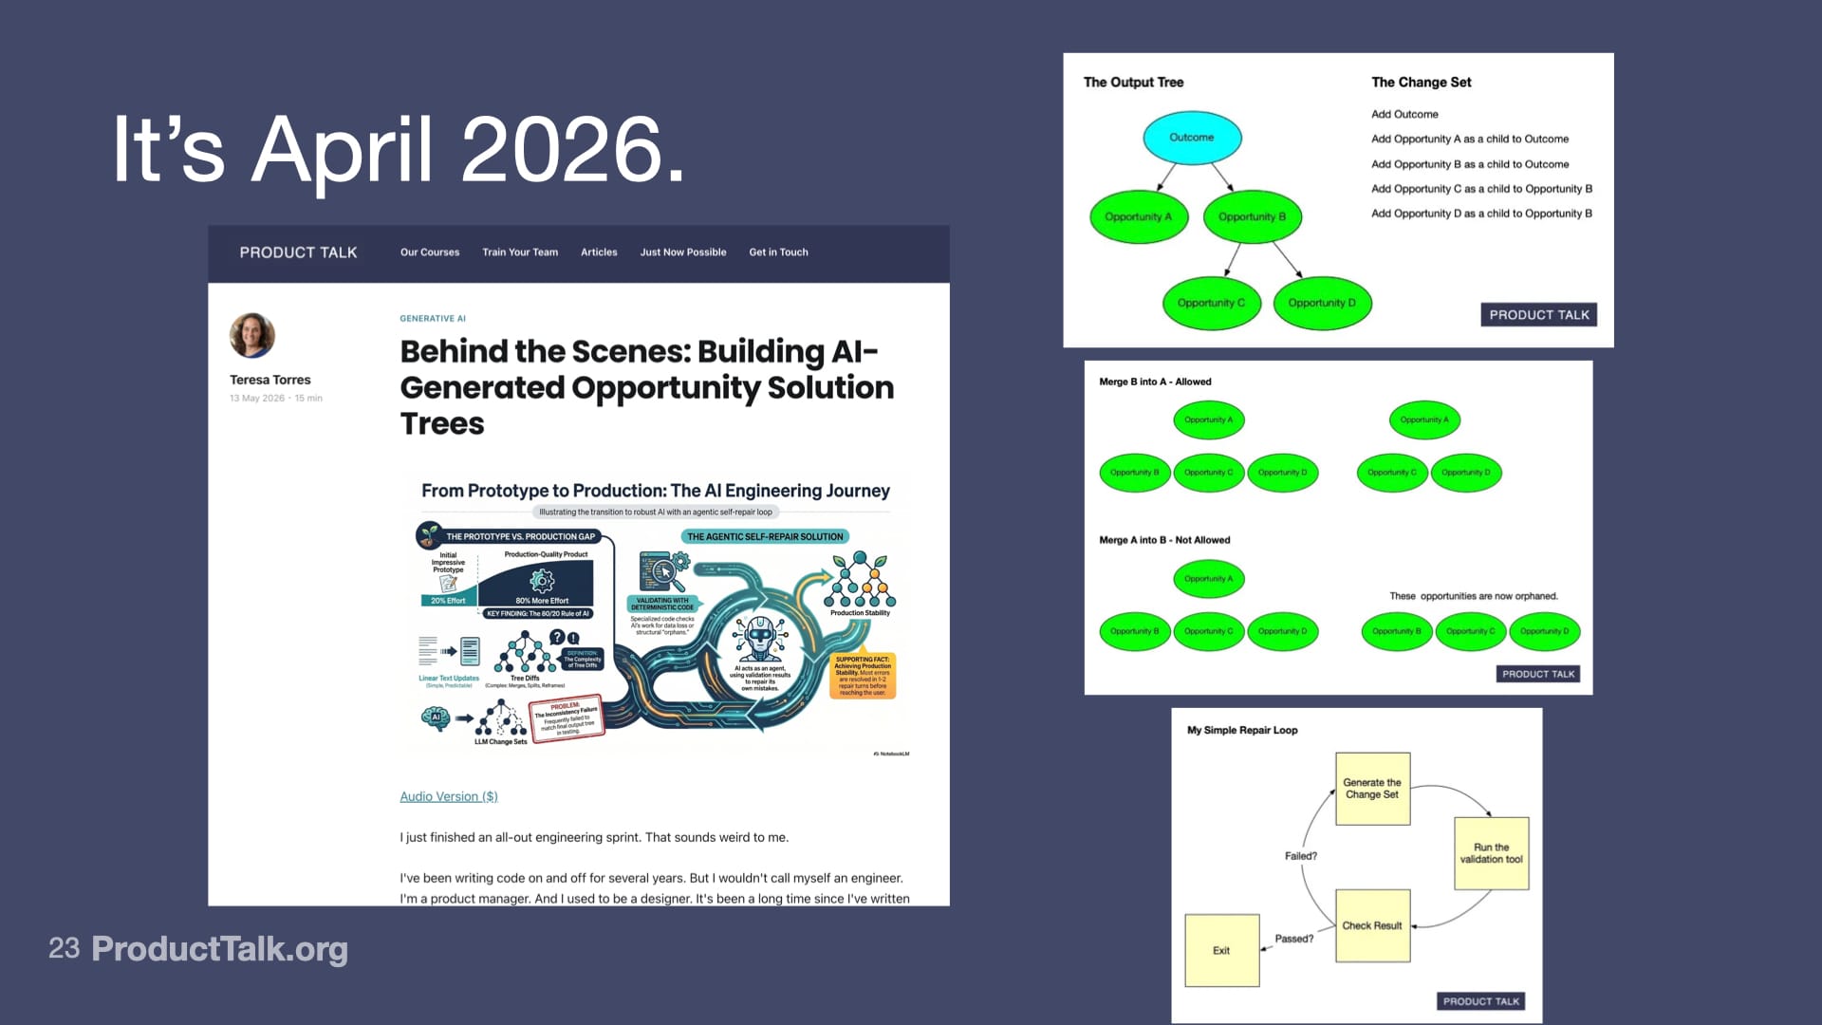The height and width of the screenshot is (1025, 1822).
Task: Open the Our Courses menu item
Action: click(x=430, y=252)
